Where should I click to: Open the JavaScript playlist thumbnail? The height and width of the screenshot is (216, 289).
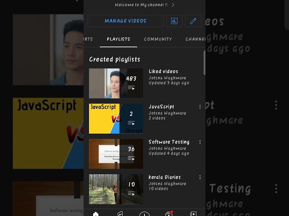pos(116,119)
